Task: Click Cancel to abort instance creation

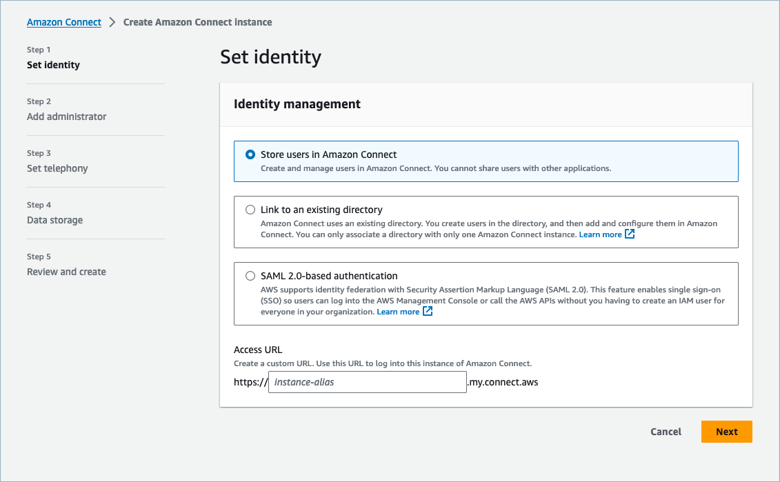Action: [665, 432]
